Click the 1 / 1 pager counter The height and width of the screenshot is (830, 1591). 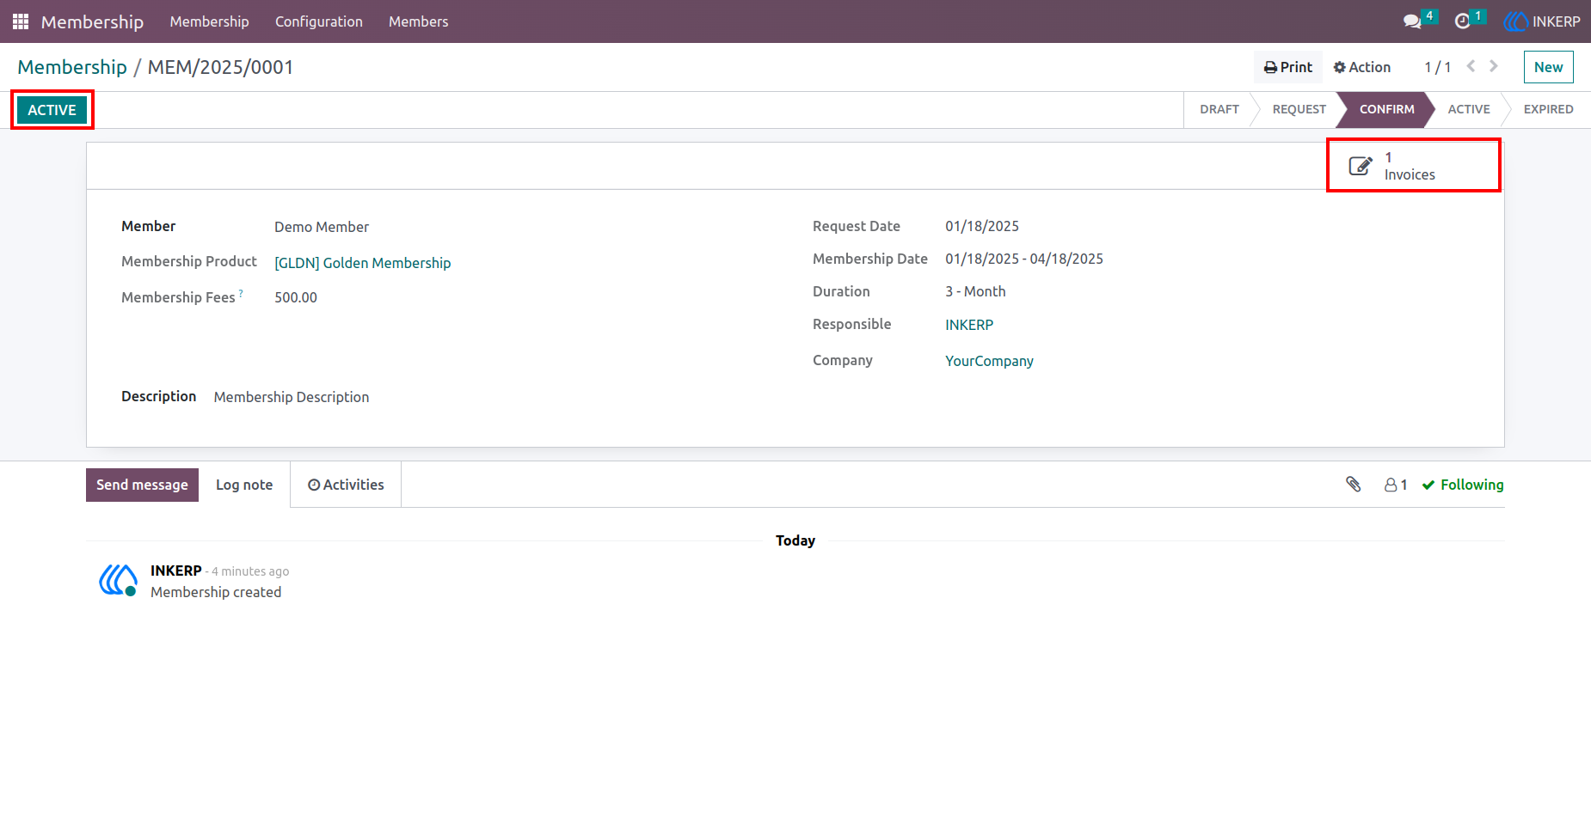tap(1437, 67)
